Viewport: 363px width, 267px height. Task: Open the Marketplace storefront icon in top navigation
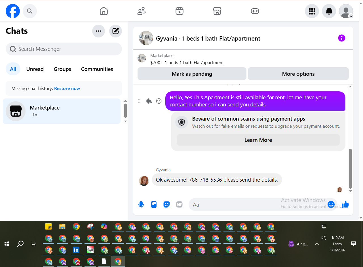(217, 11)
